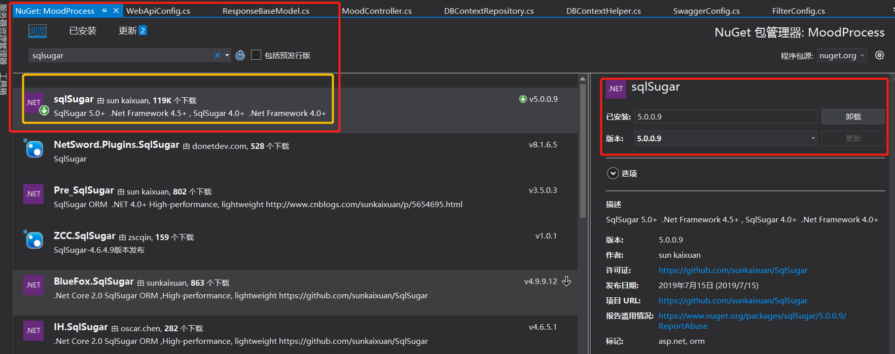Pin the NuGet: MoodProcess tab
Image resolution: width=895 pixels, height=354 pixels.
coord(104,11)
